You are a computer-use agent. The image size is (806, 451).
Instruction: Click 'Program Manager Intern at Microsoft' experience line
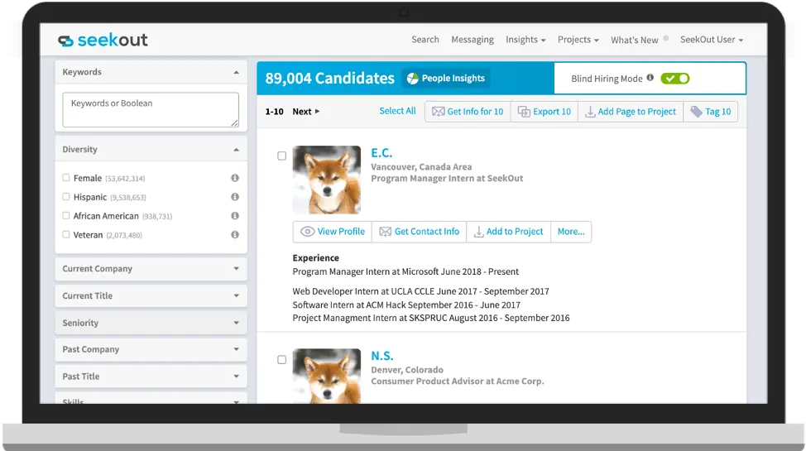405,271
